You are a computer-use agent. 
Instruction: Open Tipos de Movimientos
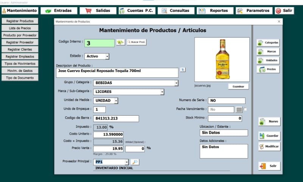coord(20,63)
